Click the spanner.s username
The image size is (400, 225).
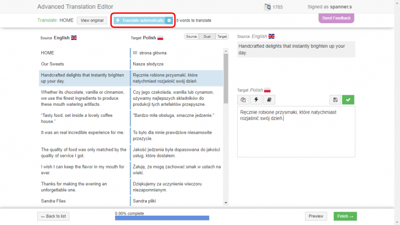[341, 7]
